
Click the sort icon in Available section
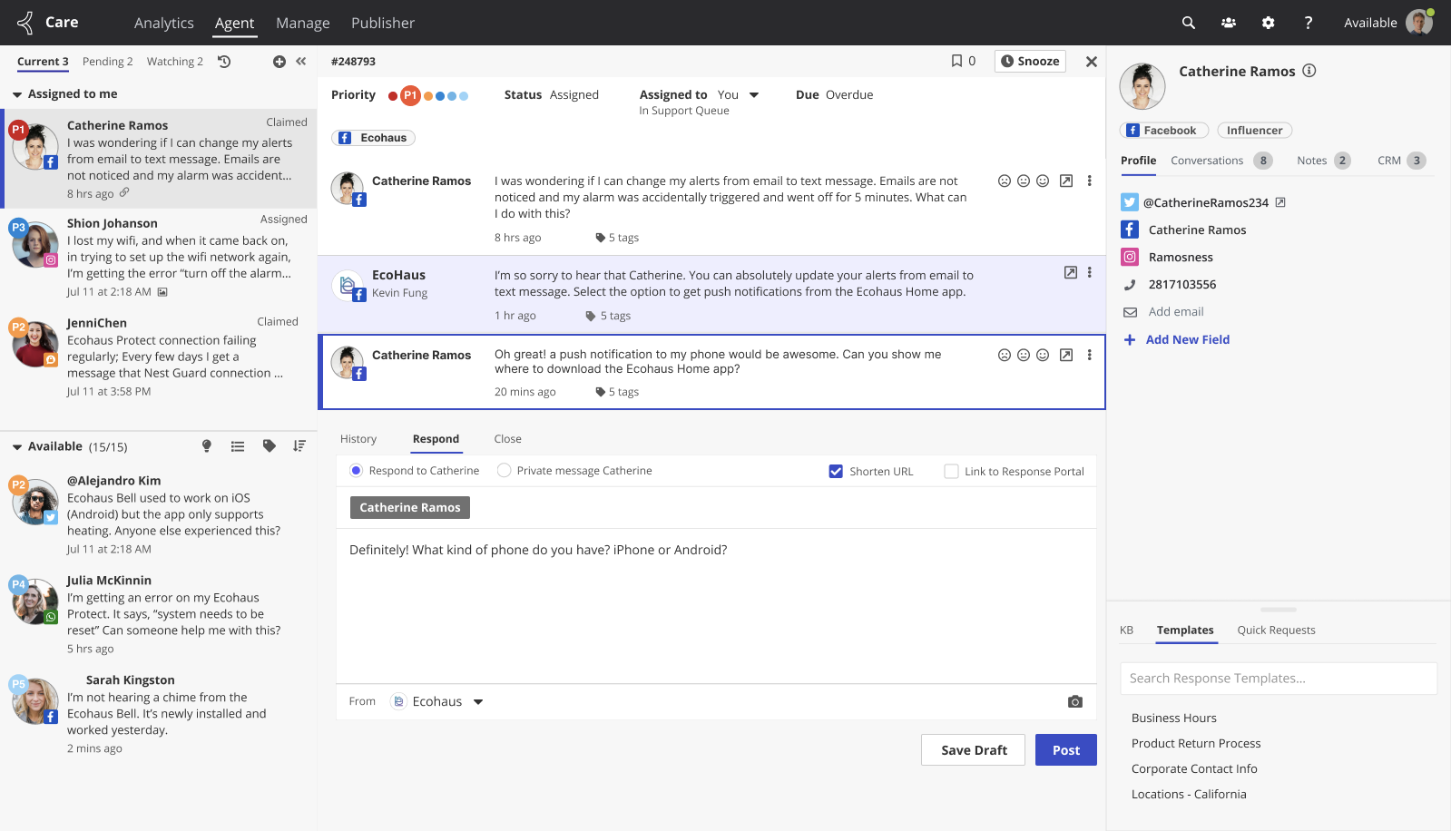(299, 445)
